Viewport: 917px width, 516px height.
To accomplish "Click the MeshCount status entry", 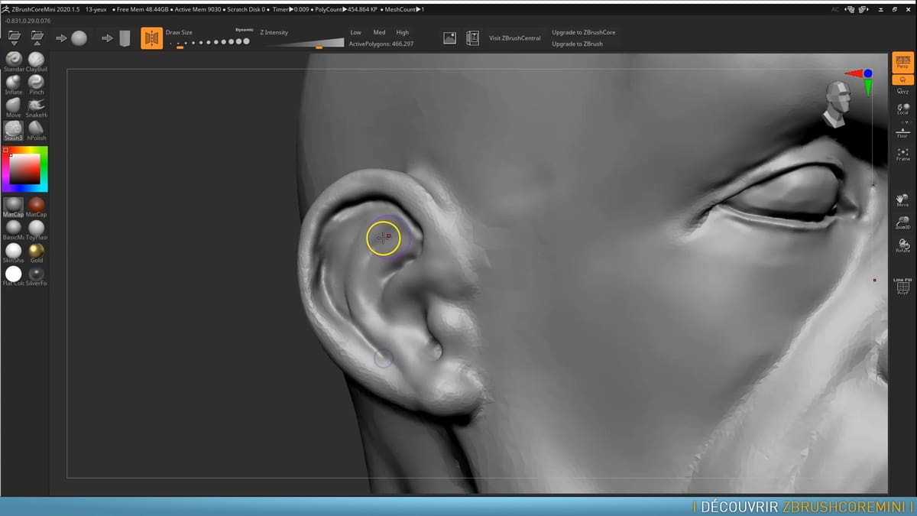I will point(404,10).
